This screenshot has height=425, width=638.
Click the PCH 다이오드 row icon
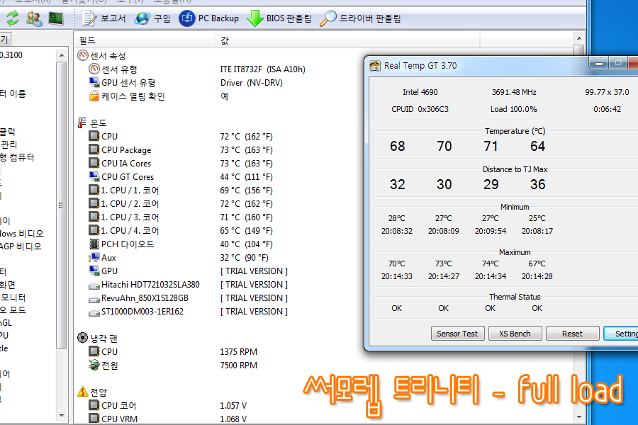pyautogui.click(x=94, y=244)
